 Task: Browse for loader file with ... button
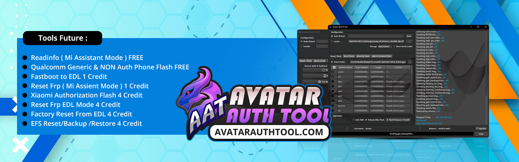pos(409,42)
